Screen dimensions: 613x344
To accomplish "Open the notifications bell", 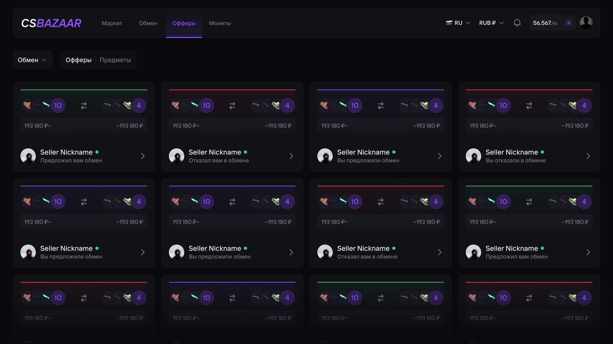I will (x=517, y=23).
